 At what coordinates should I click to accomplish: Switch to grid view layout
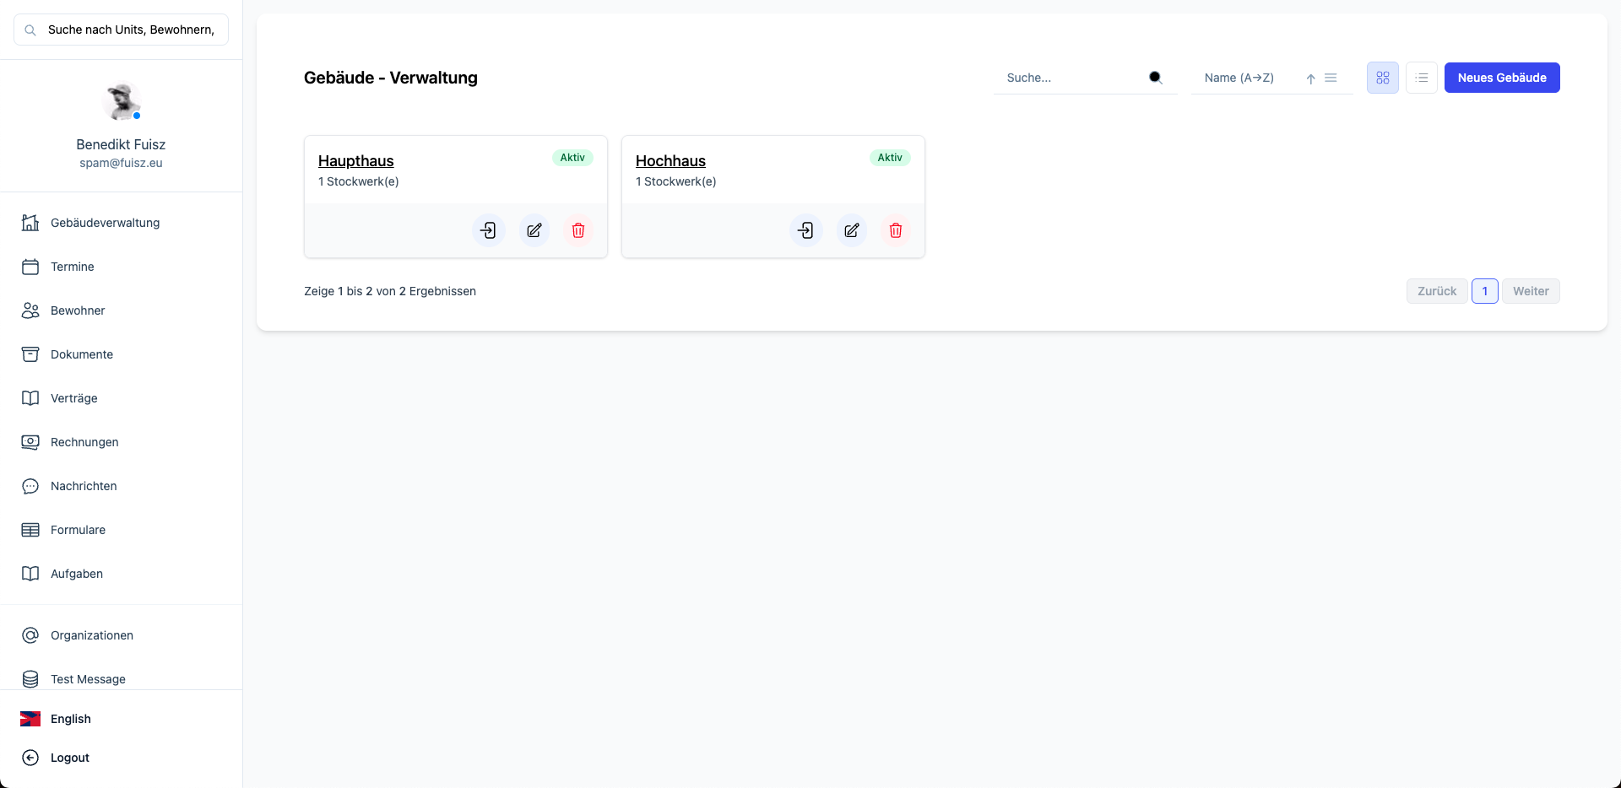tap(1382, 77)
